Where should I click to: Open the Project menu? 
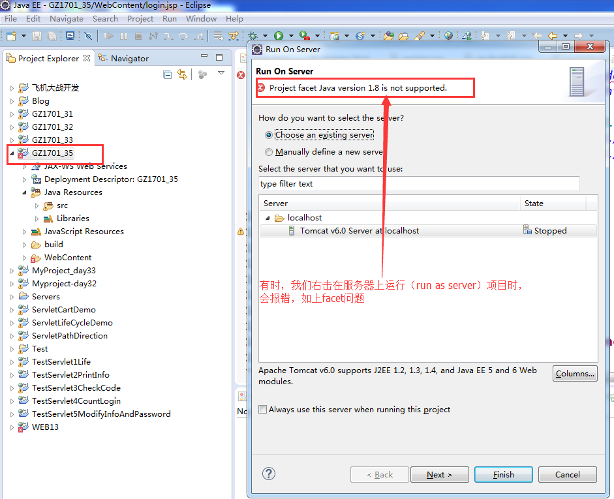[x=140, y=19]
